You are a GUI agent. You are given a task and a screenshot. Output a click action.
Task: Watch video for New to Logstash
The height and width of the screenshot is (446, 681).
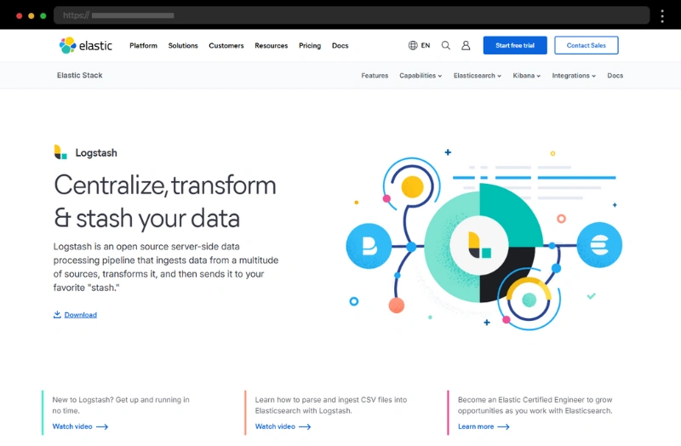click(x=80, y=426)
